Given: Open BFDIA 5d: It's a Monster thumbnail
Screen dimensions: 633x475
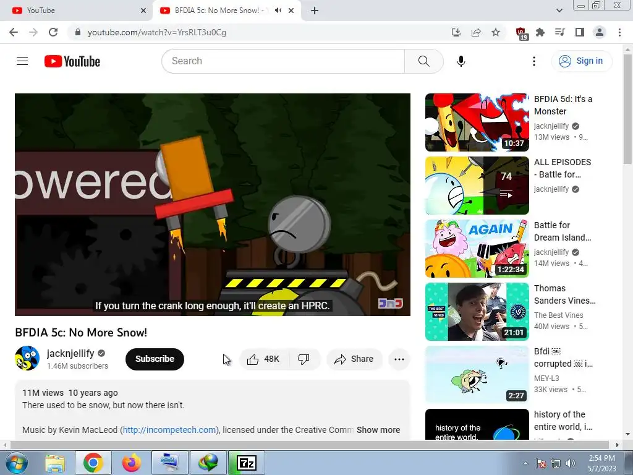Looking at the screenshot, I should [x=477, y=122].
